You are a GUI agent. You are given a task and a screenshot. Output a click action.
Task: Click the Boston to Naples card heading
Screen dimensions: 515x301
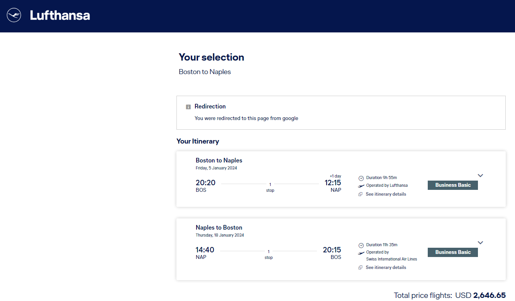pos(219,161)
